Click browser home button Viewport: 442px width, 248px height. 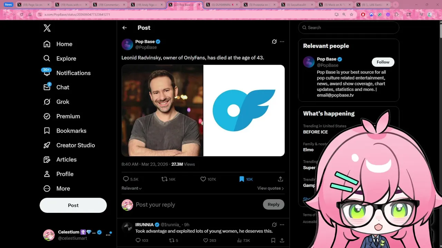tap(30, 14)
